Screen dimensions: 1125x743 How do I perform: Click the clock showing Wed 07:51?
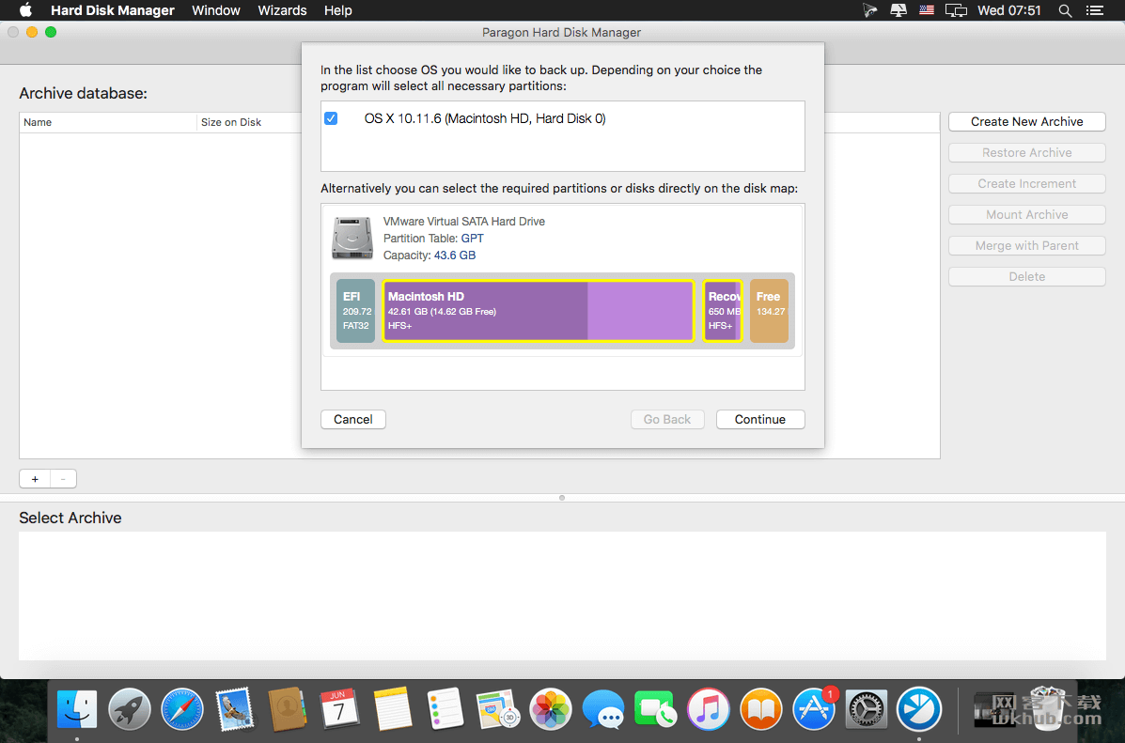pos(1008,10)
